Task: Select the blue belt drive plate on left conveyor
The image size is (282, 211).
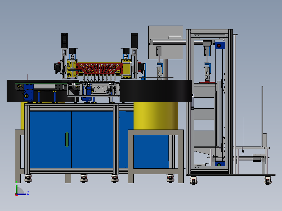Action: click(x=29, y=92)
